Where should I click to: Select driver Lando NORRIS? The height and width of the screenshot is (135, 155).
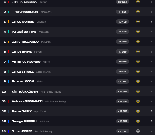[23, 22]
